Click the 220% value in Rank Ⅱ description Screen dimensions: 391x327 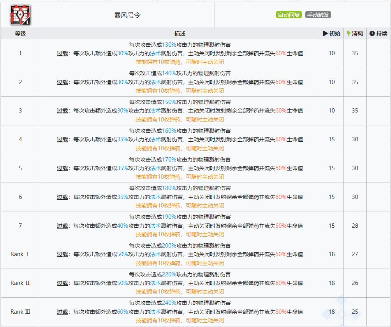pos(169,274)
